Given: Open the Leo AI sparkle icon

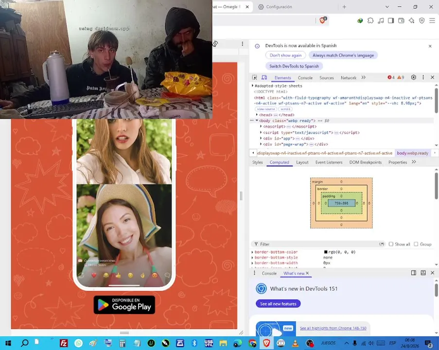Looking at the screenshot, I should click(x=412, y=20).
